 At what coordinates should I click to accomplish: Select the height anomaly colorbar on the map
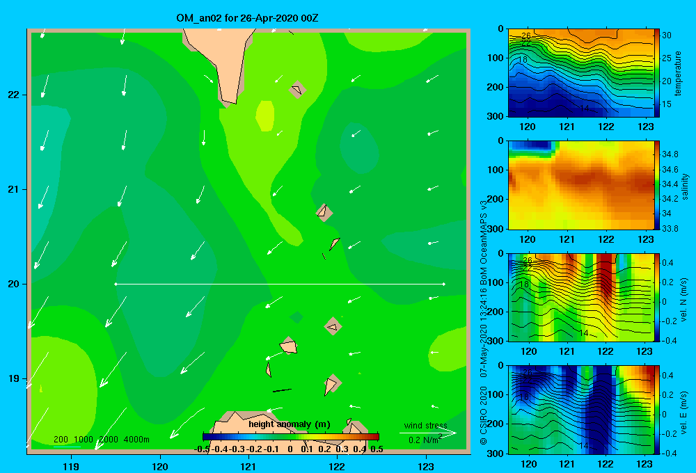291,437
